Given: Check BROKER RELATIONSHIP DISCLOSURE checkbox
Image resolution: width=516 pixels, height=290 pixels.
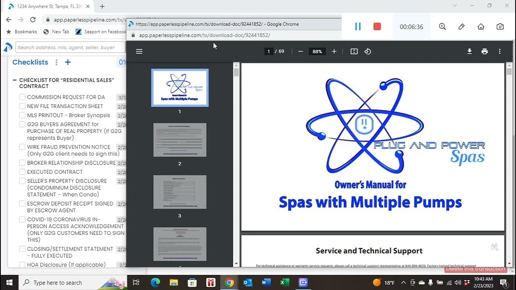Looking at the screenshot, I should coord(23,163).
